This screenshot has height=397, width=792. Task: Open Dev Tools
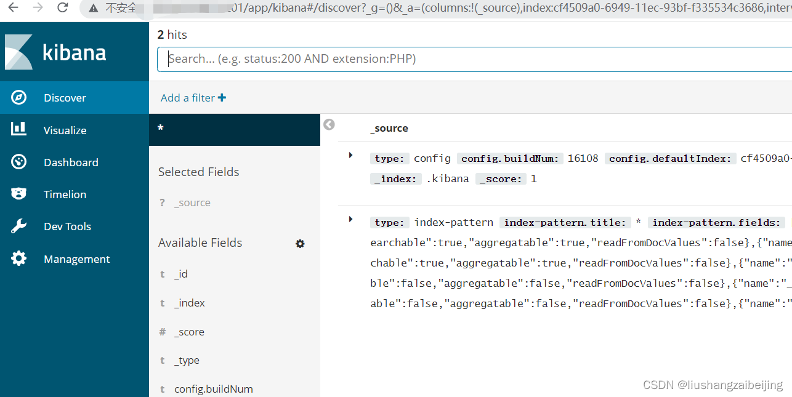coord(75,226)
